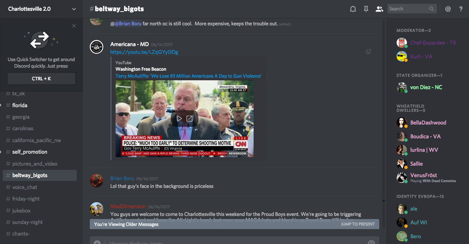
Task: Open Chef Goyardee - TX member profile
Action: pyautogui.click(x=433, y=43)
